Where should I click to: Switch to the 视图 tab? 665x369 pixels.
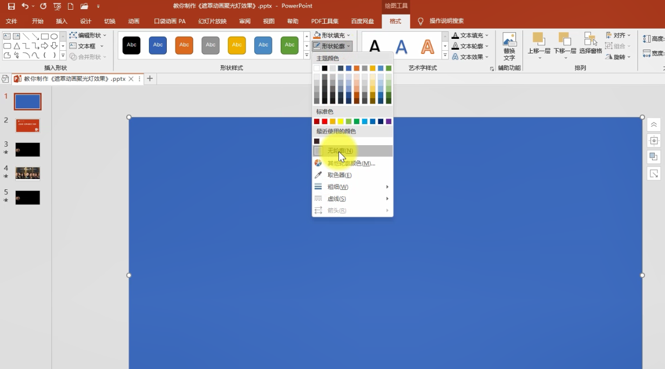click(x=269, y=22)
